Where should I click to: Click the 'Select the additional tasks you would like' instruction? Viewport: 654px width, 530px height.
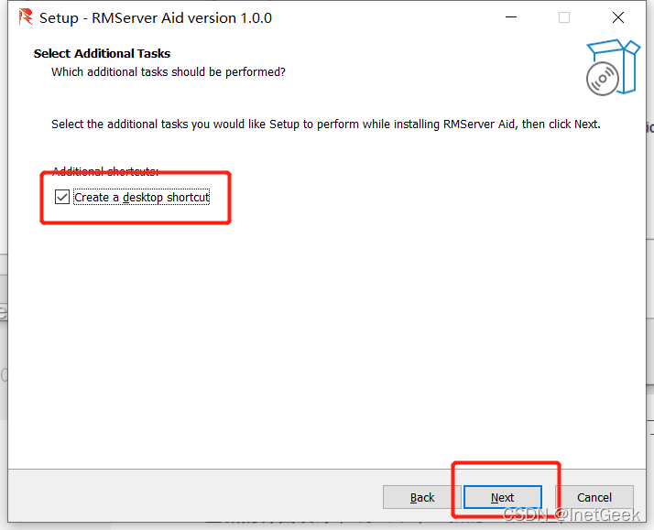326,124
